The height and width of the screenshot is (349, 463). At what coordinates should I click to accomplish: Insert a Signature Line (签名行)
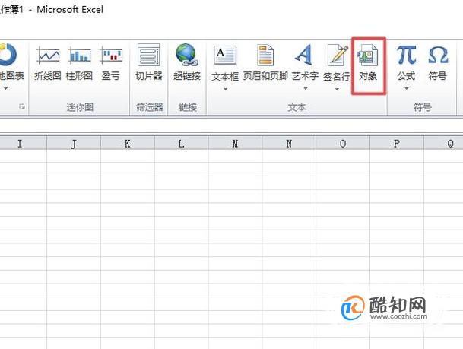(336, 63)
